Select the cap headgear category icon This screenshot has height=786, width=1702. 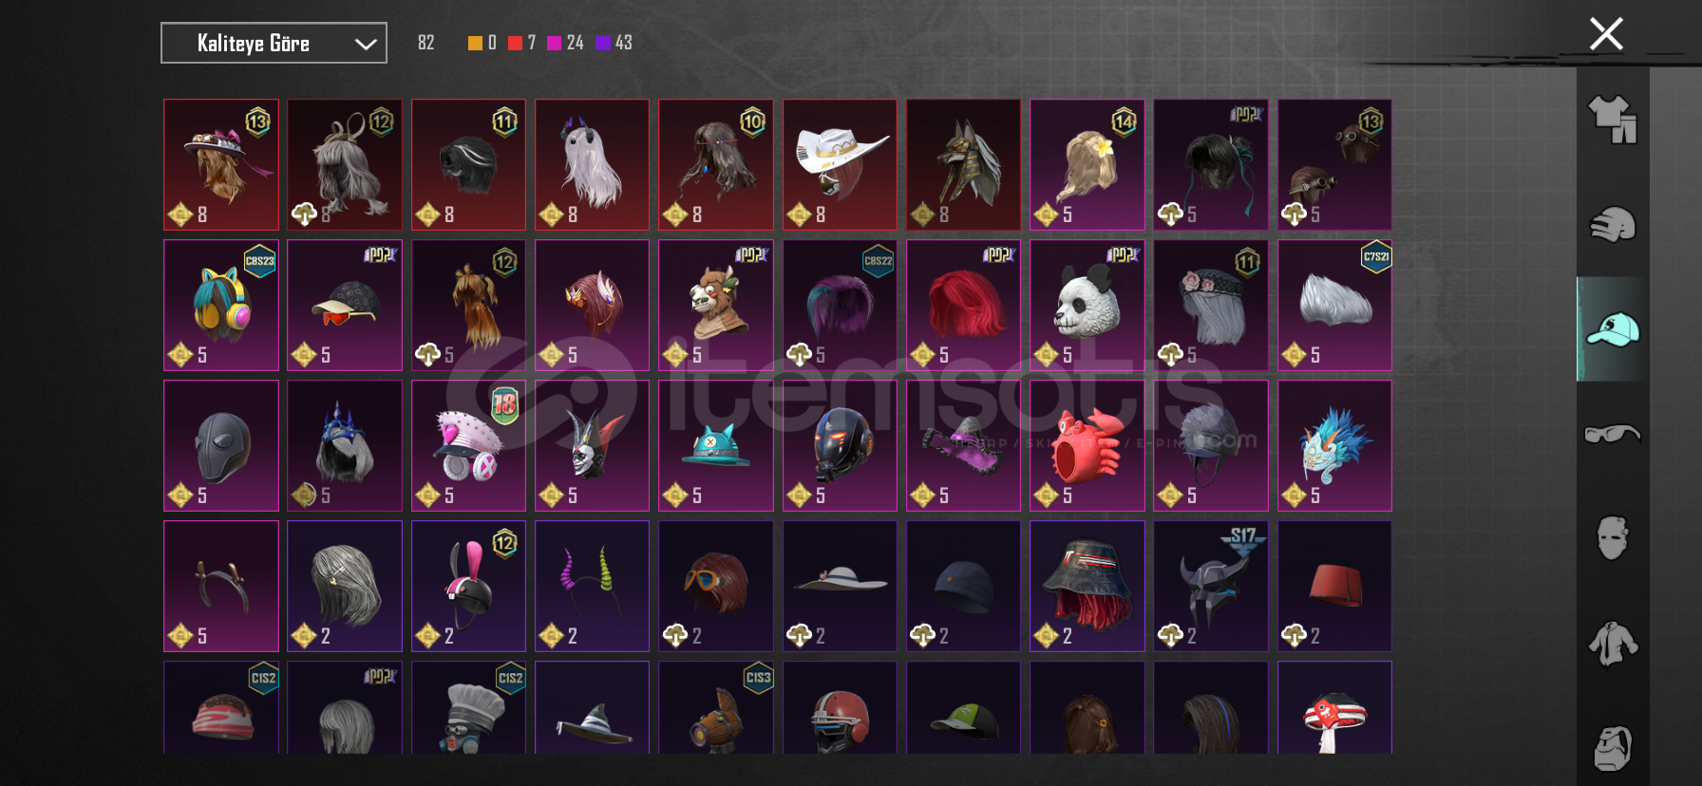click(1613, 329)
